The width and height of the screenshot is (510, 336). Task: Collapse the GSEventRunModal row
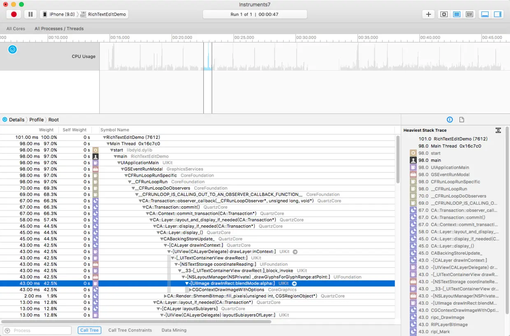tap(122, 169)
